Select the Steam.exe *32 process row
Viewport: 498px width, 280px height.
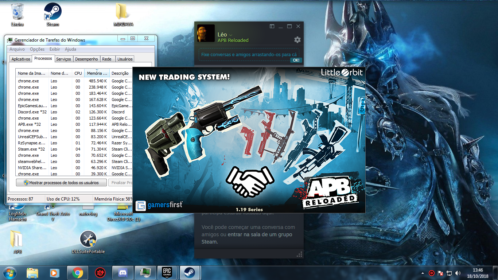tap(74, 149)
